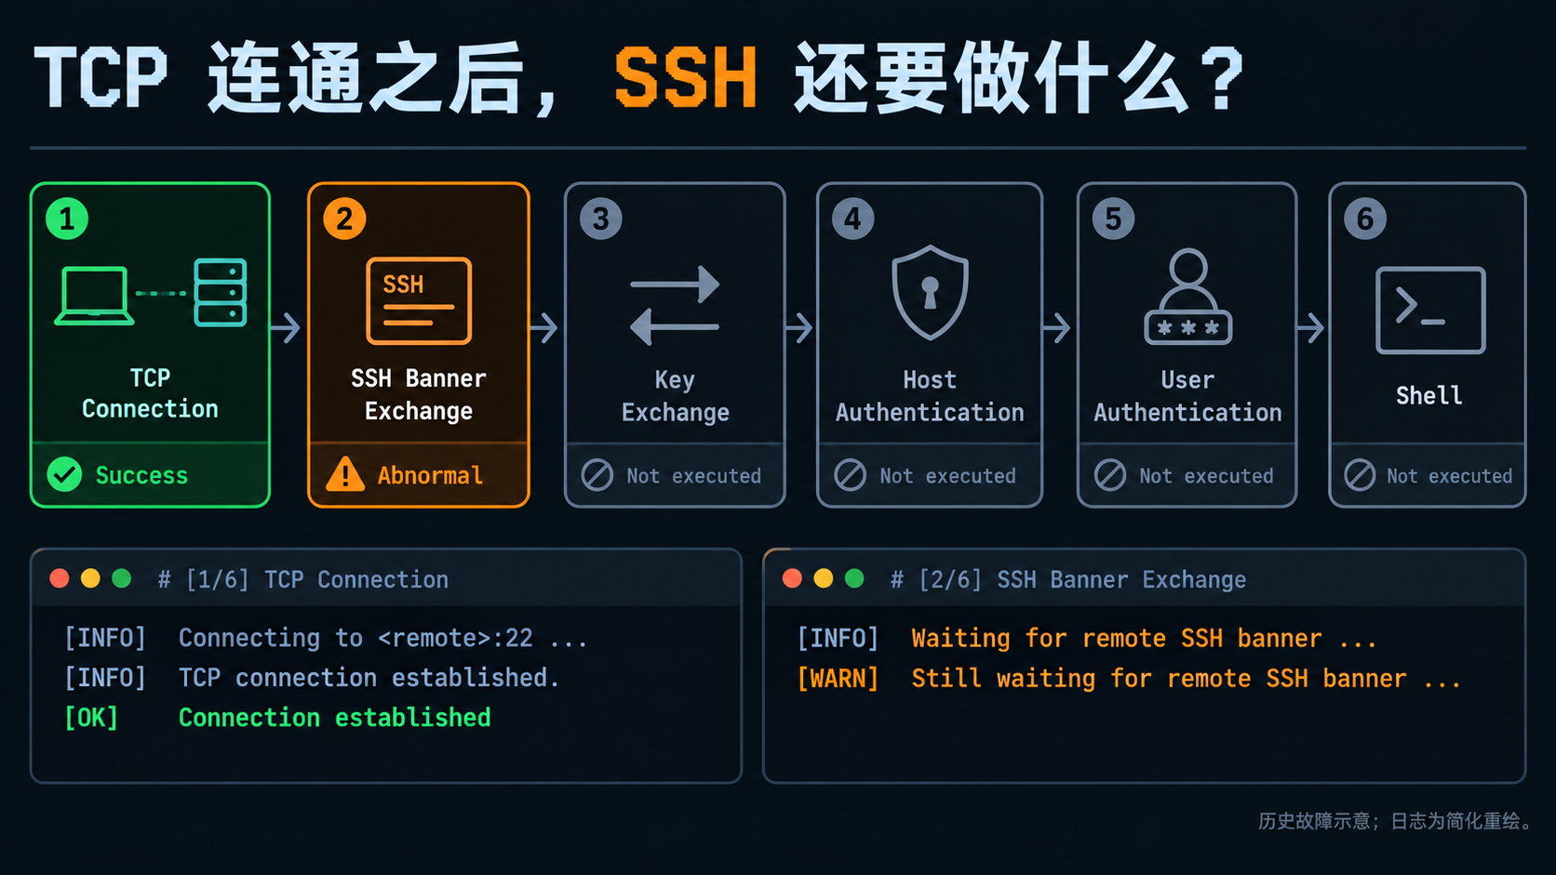Select the 'Shell' step label
Image resolution: width=1556 pixels, height=875 pixels.
1429,395
